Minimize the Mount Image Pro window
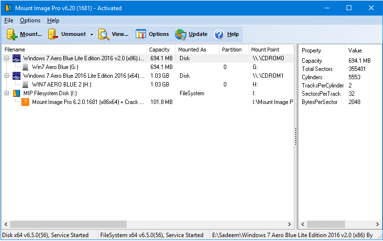Image resolution: width=383 pixels, height=241 pixels. point(327,8)
